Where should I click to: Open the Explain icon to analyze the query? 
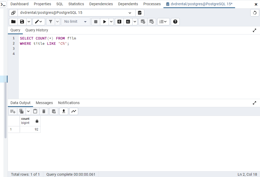(x=119, y=21)
